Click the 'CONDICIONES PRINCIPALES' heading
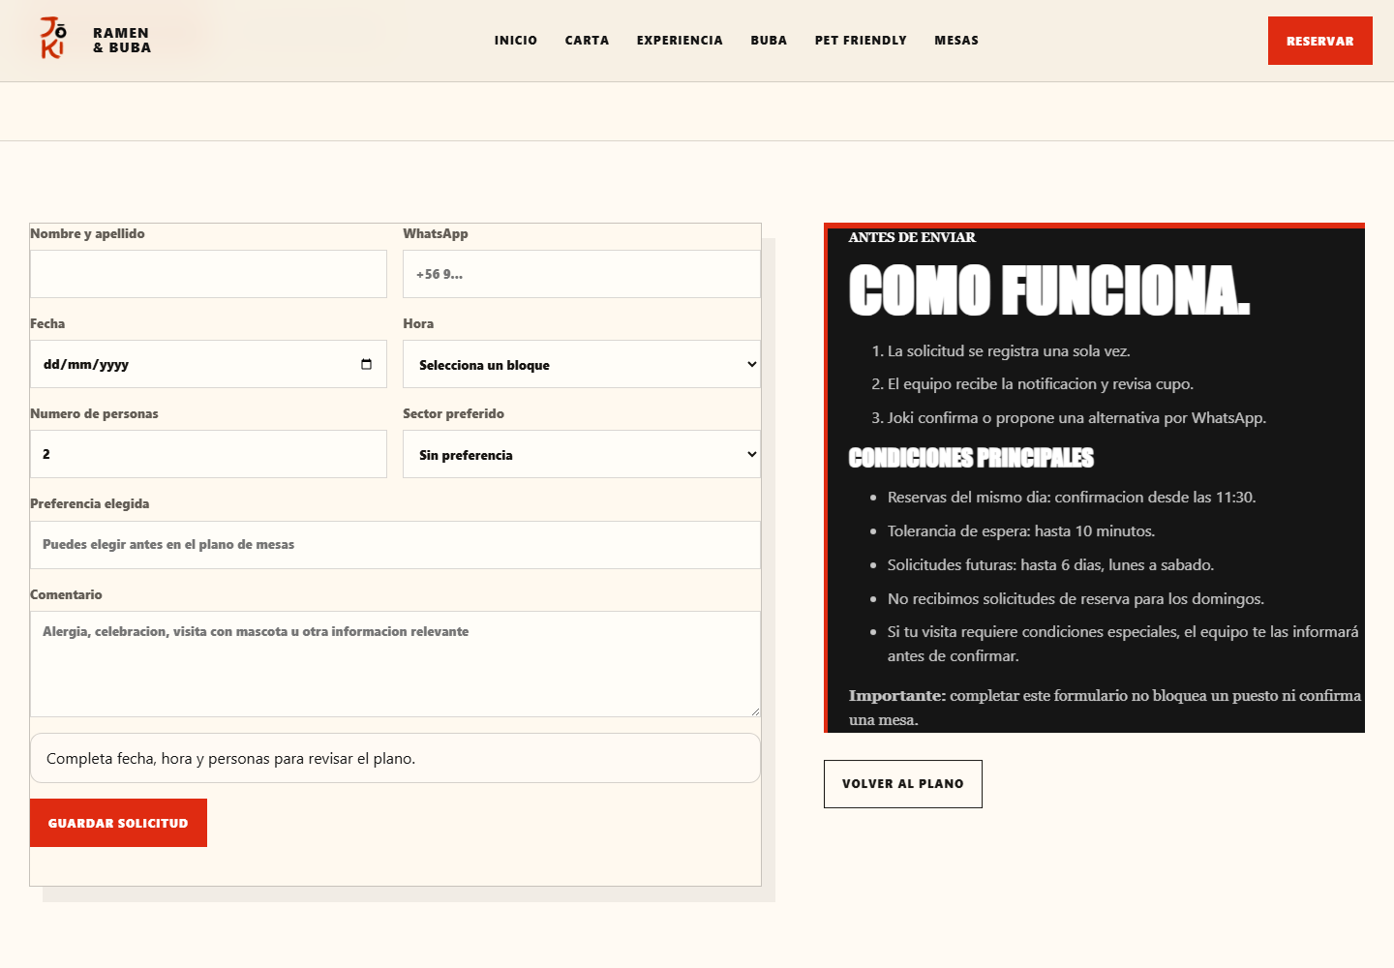This screenshot has height=968, width=1394. [971, 458]
